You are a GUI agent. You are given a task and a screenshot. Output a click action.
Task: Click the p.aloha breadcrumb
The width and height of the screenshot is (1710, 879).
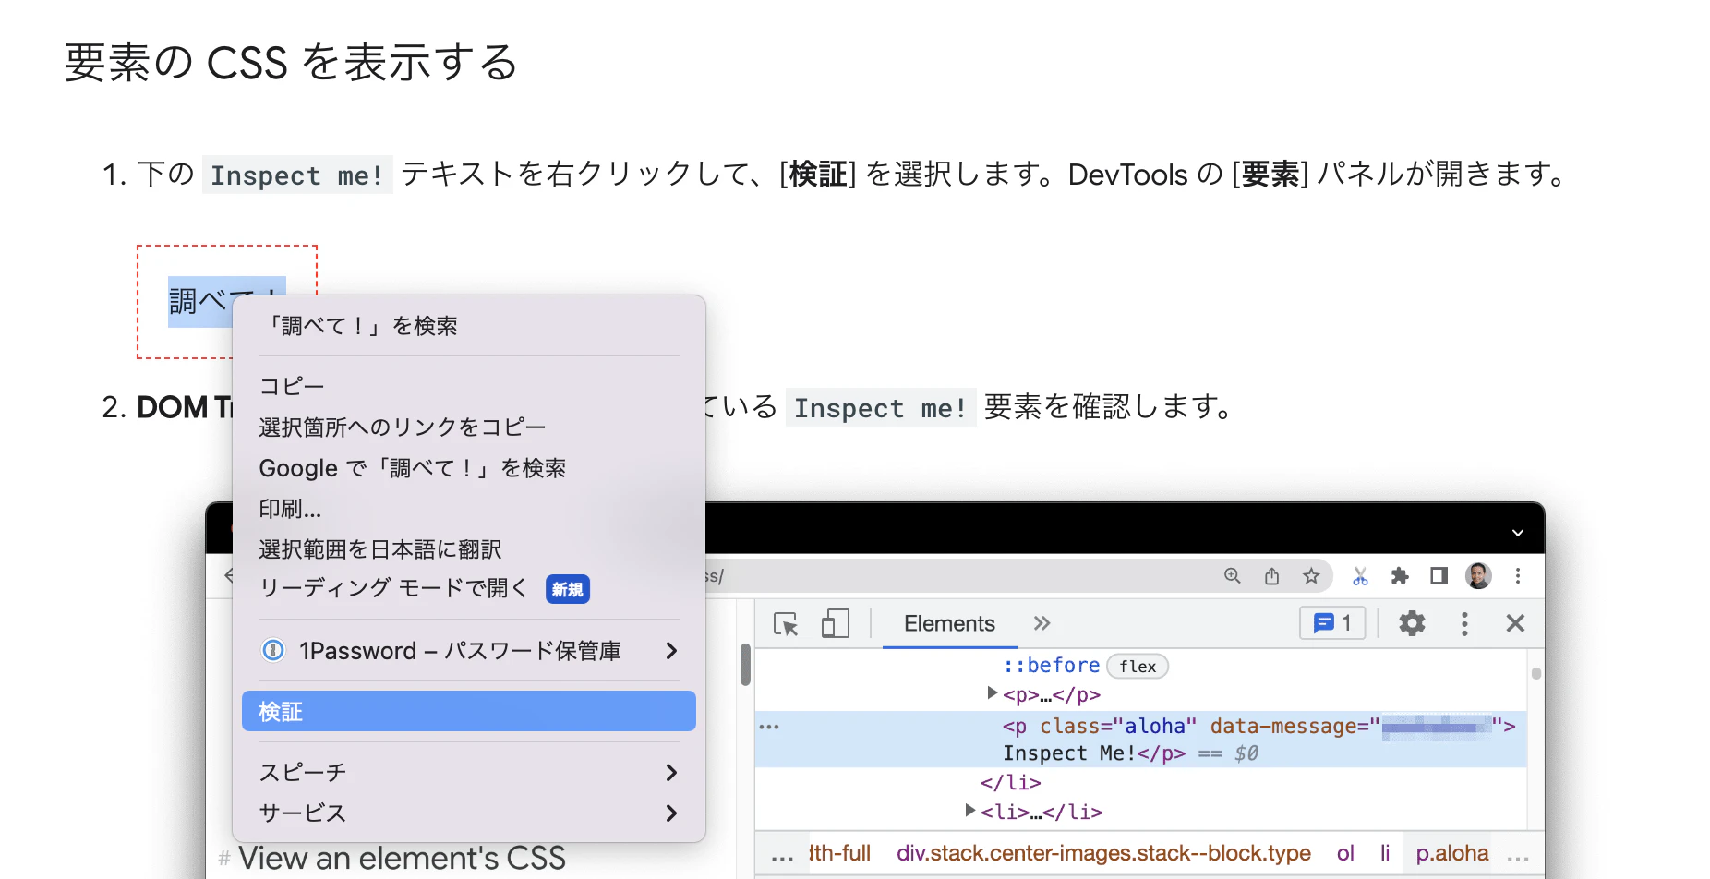click(1452, 853)
